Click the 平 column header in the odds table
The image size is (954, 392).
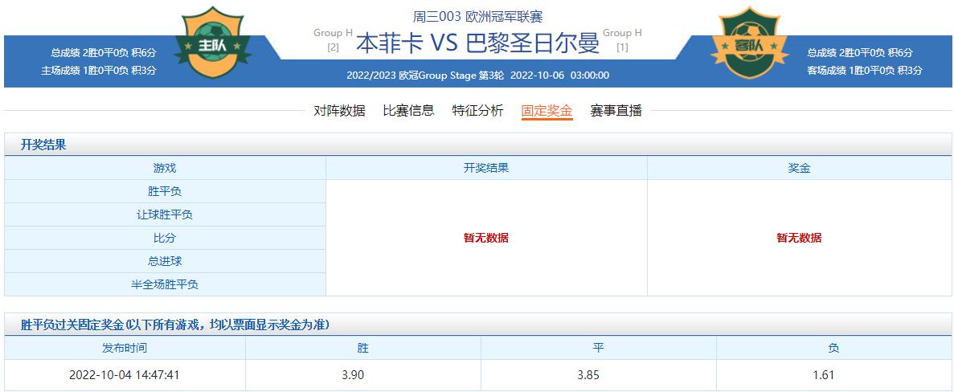599,349
